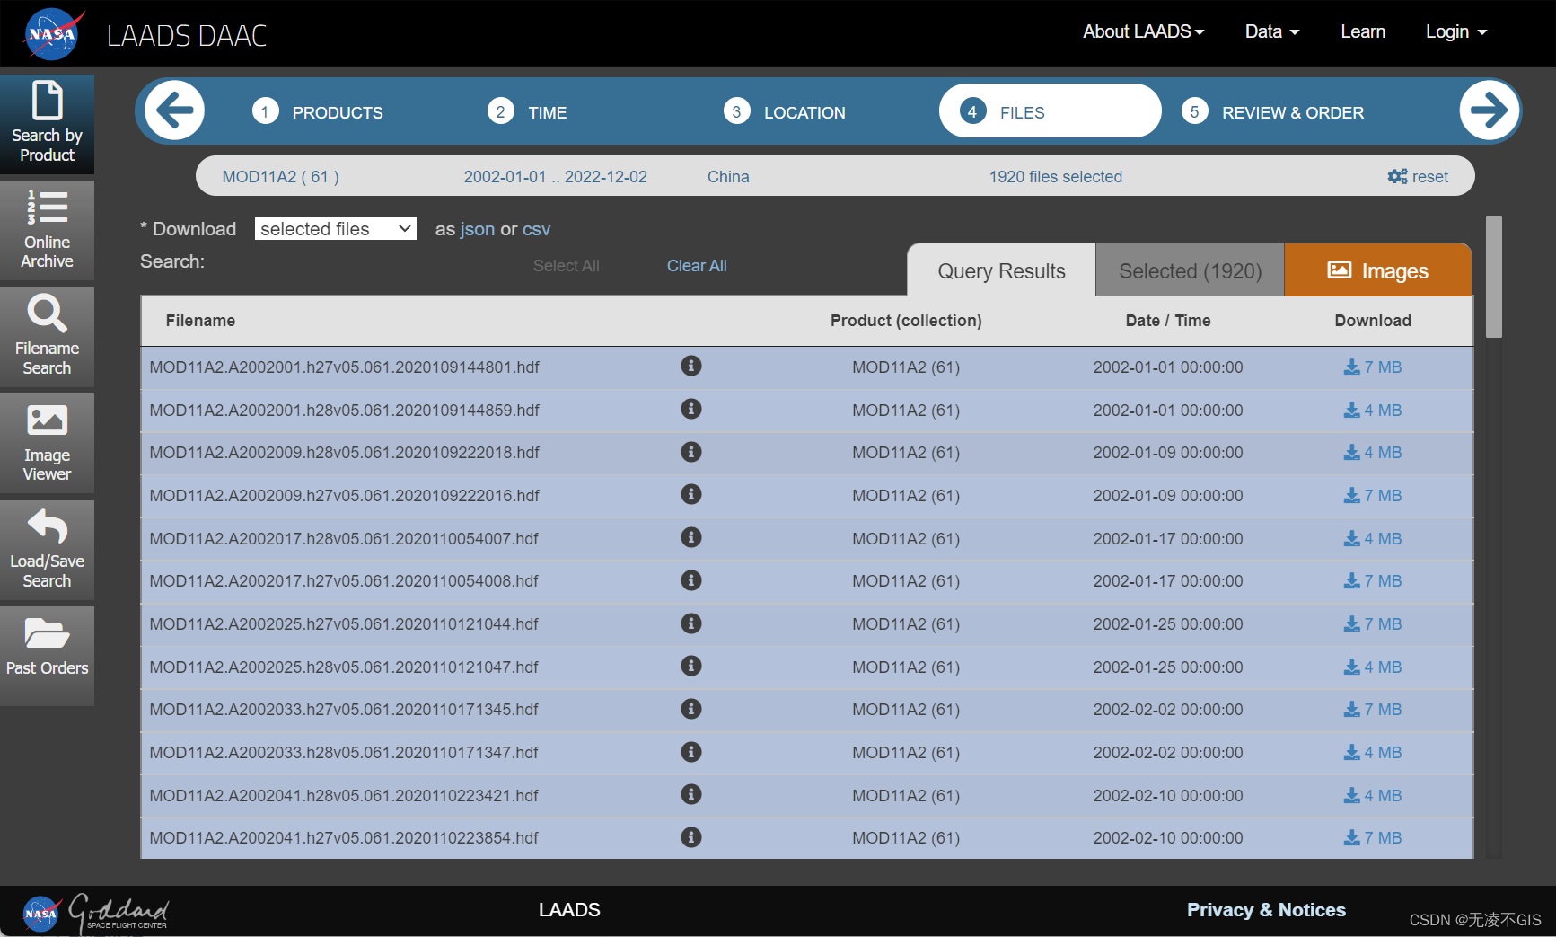Go to step 5 REVIEW & ORDER
Image resolution: width=1556 pixels, height=937 pixels.
(x=1272, y=112)
